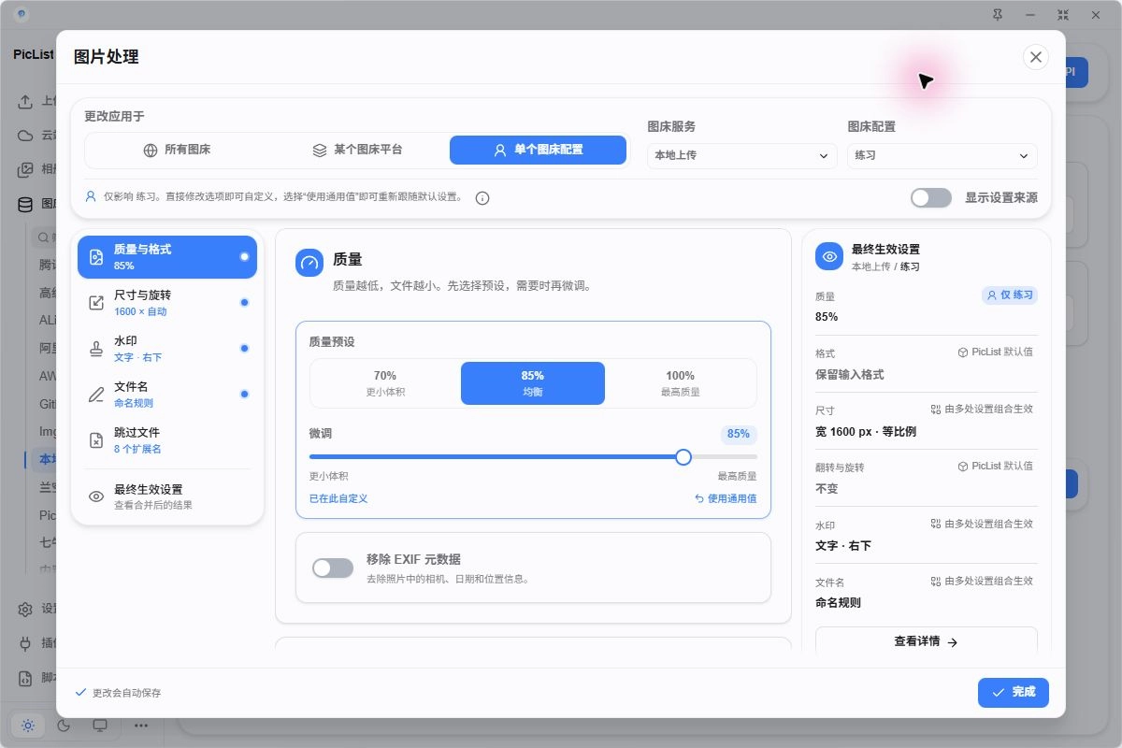The height and width of the screenshot is (748, 1122).
Task: Click the plugin plug icon in the PicList sidebar
Action: [26, 643]
